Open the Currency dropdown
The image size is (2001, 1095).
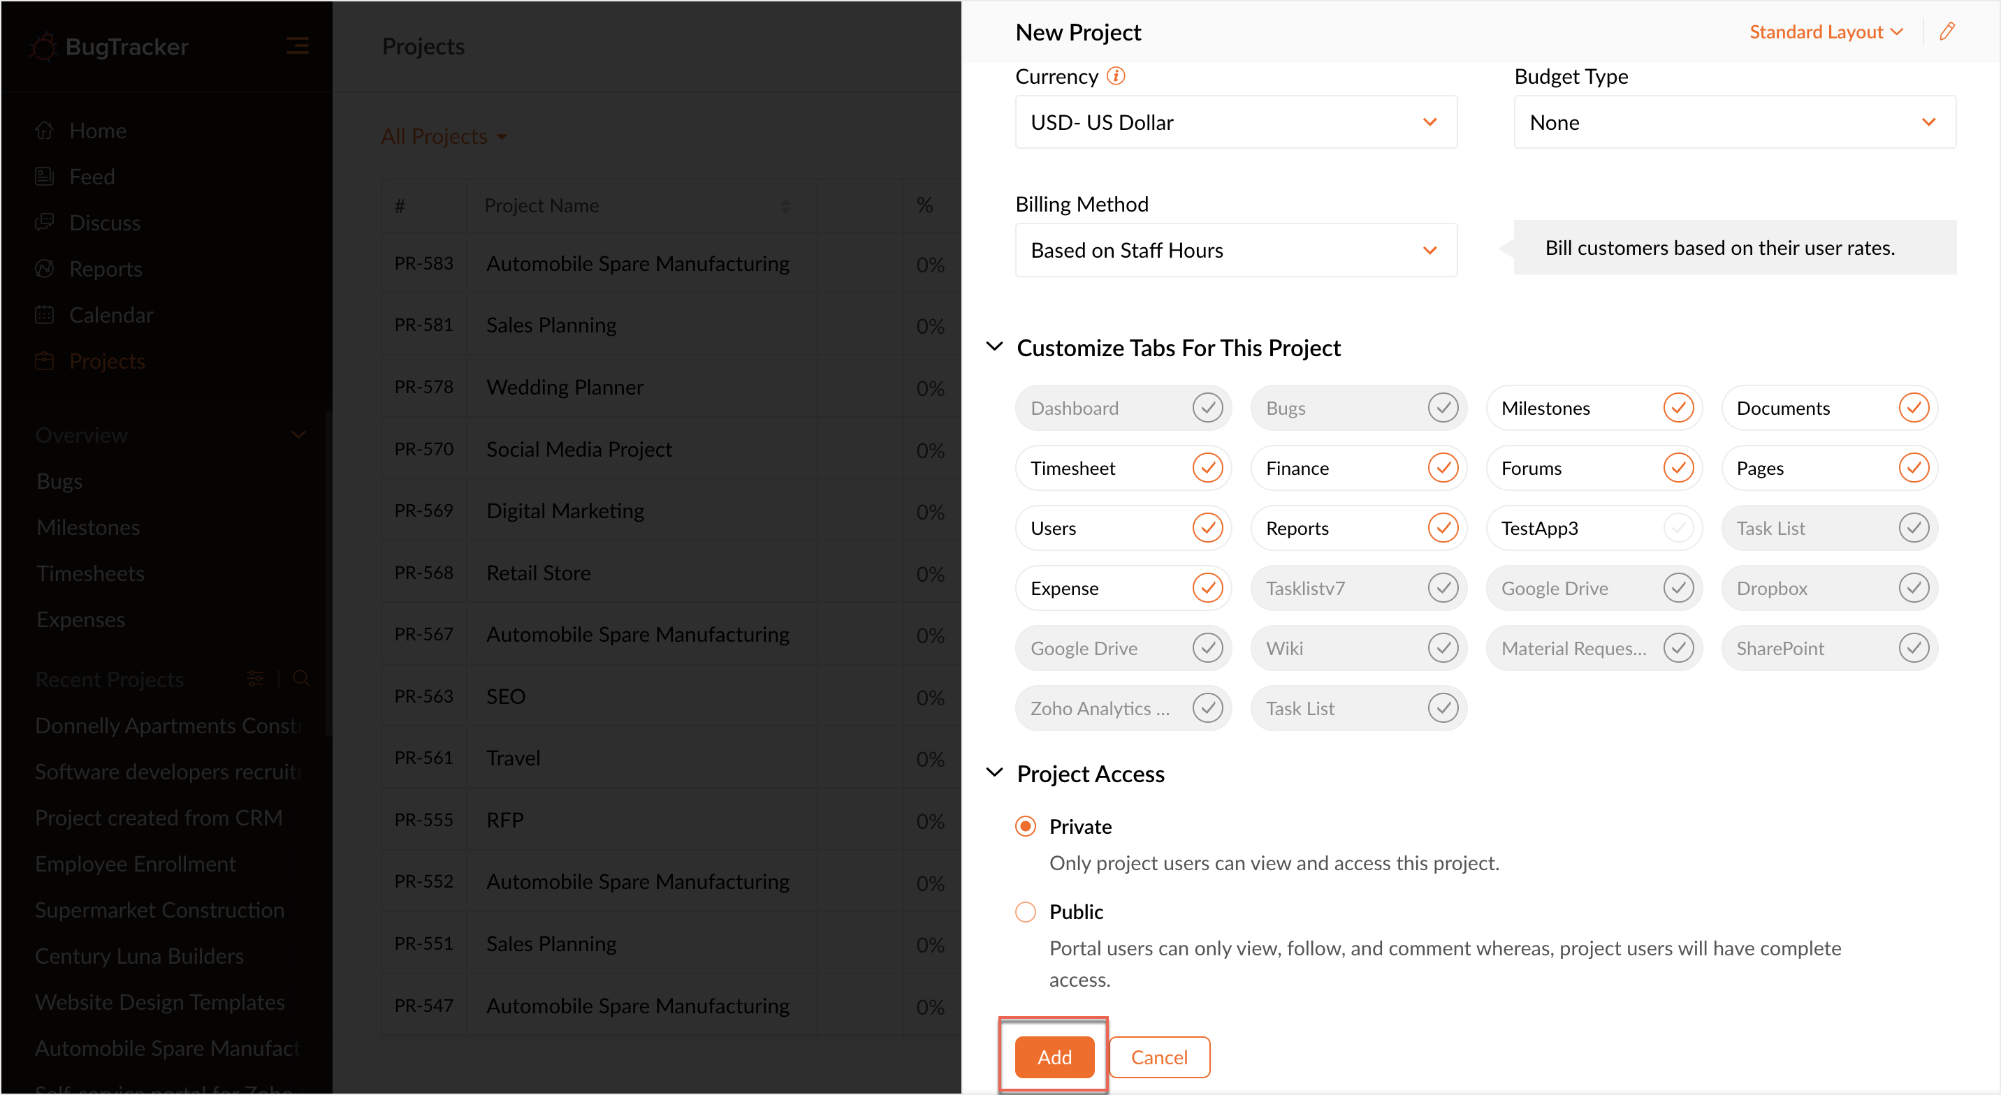(x=1235, y=122)
